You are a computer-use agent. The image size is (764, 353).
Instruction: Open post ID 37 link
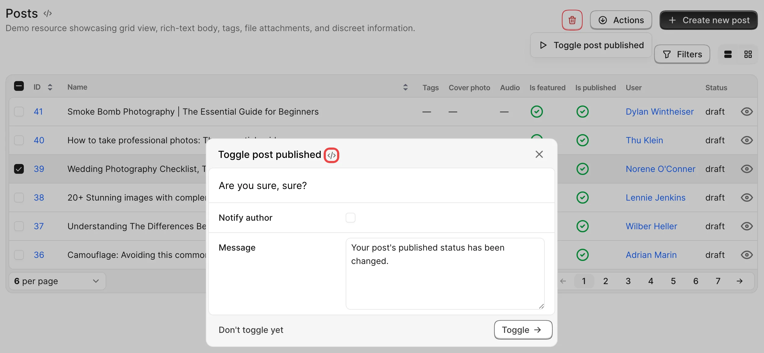click(38, 226)
